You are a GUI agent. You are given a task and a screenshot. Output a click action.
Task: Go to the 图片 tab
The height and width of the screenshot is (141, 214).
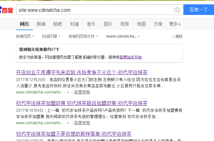click(108, 24)
